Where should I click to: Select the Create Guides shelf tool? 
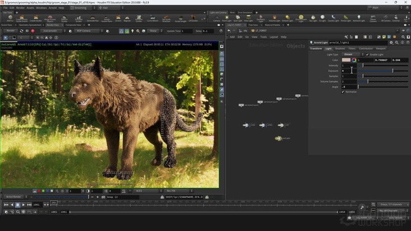[35, 19]
